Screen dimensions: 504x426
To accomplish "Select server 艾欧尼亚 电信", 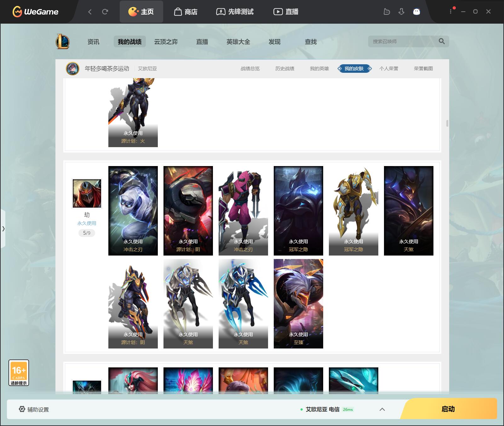I will pyautogui.click(x=323, y=409).
